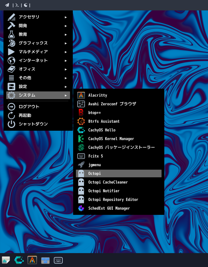The image size is (208, 267).
Task: Click the SchedExt GUI Manager icon
Action: 81,208
